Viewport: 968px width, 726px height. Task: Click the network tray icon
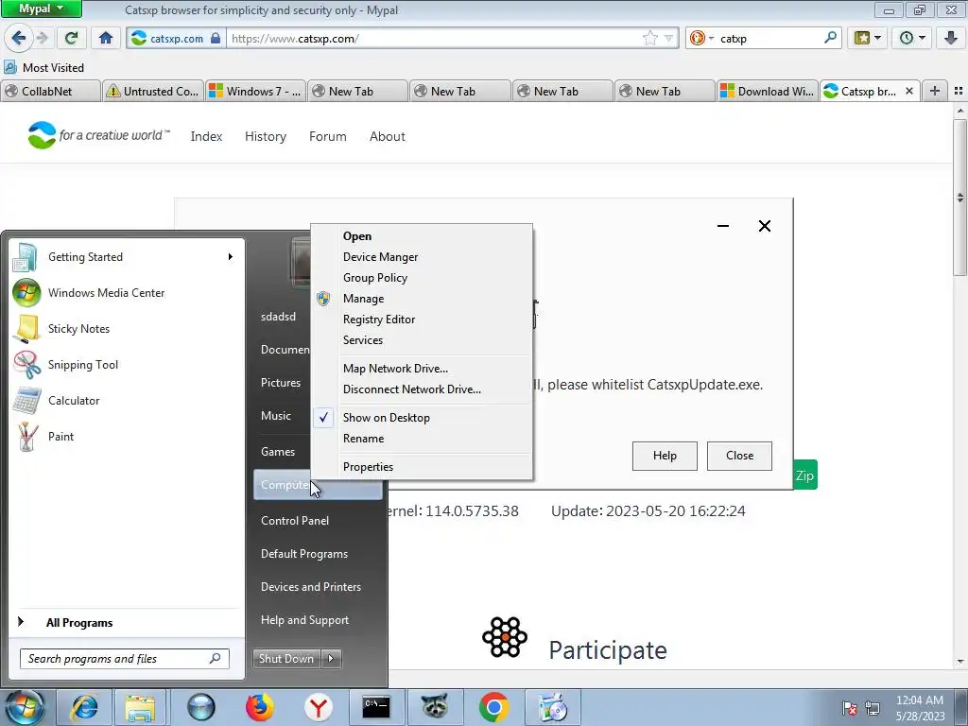click(x=873, y=708)
